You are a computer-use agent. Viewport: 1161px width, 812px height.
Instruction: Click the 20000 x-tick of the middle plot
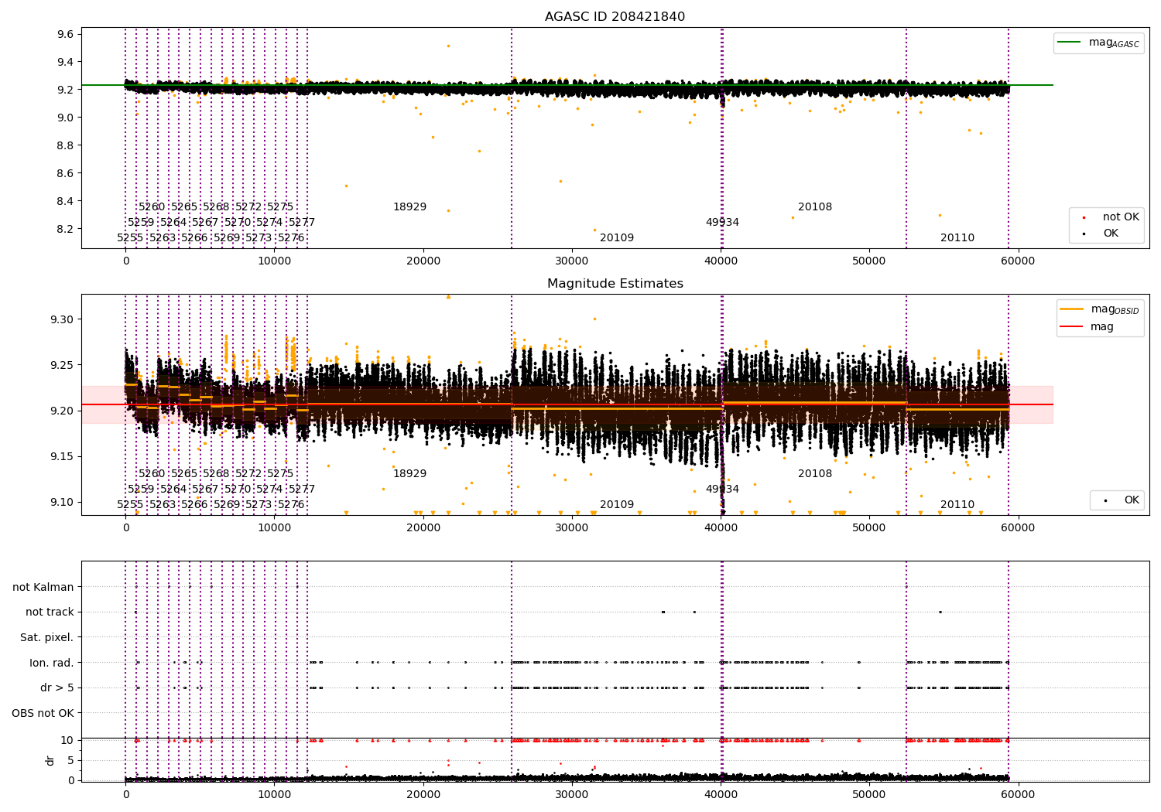[423, 528]
